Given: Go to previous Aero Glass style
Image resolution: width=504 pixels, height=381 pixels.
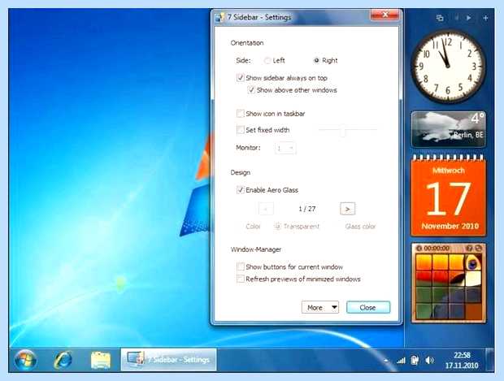Looking at the screenshot, I should pos(266,209).
